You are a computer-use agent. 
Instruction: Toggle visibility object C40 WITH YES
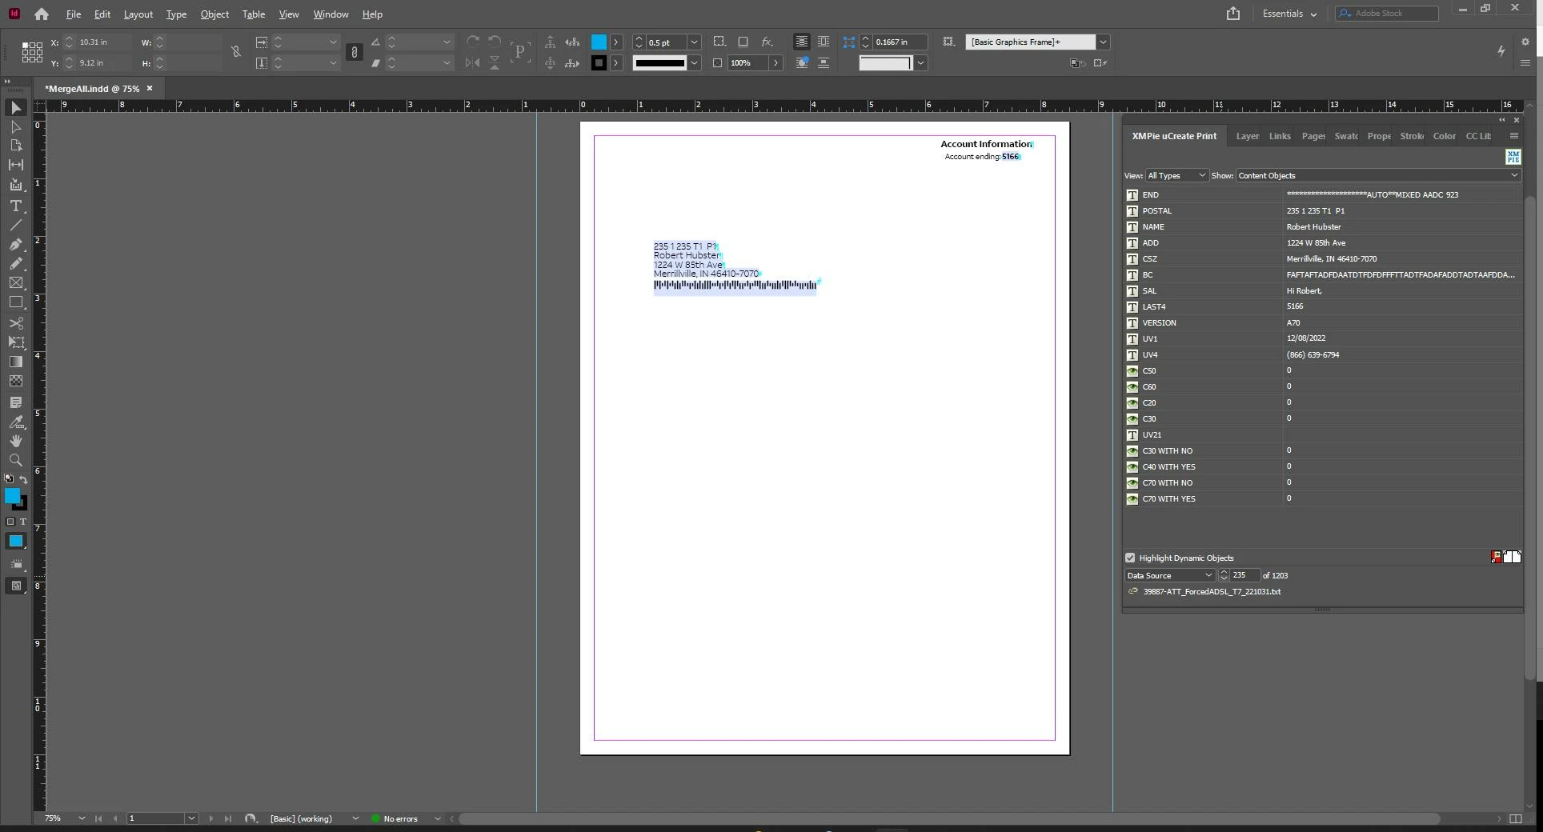[1132, 467]
